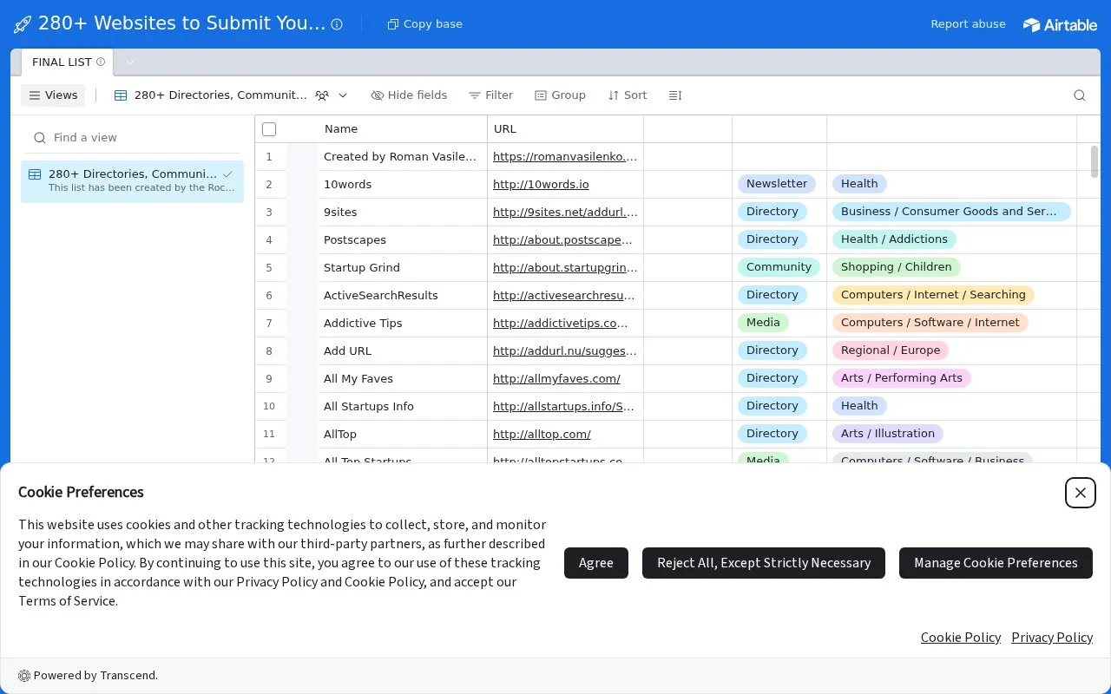The height and width of the screenshot is (694, 1111).
Task: Click the Health / Addictions tag
Action: click(x=894, y=239)
